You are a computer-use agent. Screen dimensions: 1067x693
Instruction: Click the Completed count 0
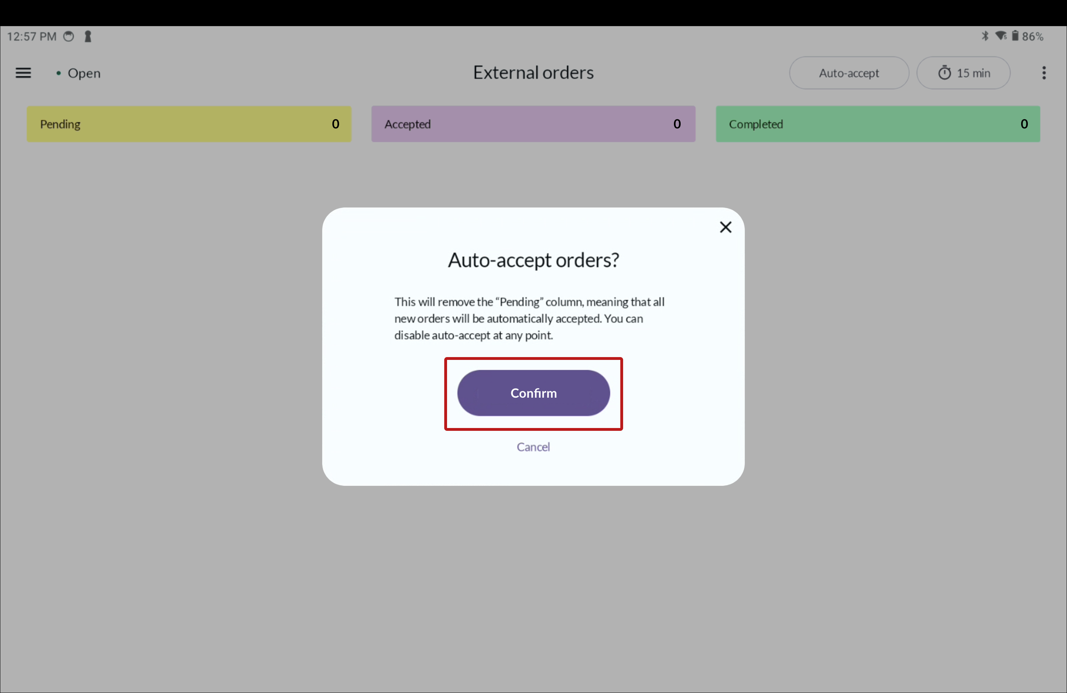coord(1024,124)
